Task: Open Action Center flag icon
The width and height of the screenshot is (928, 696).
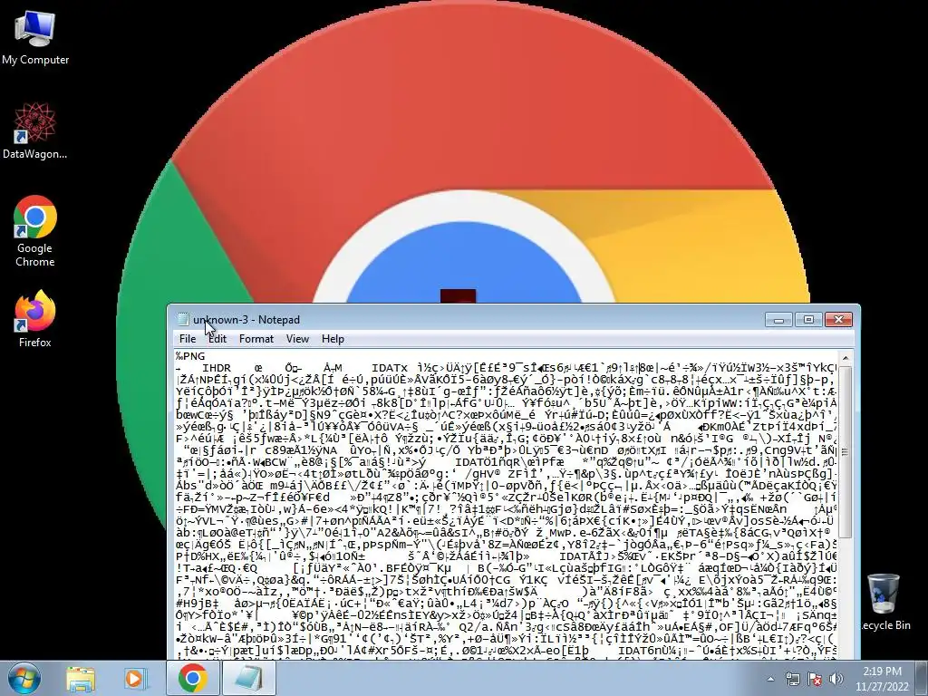Action: click(x=815, y=680)
